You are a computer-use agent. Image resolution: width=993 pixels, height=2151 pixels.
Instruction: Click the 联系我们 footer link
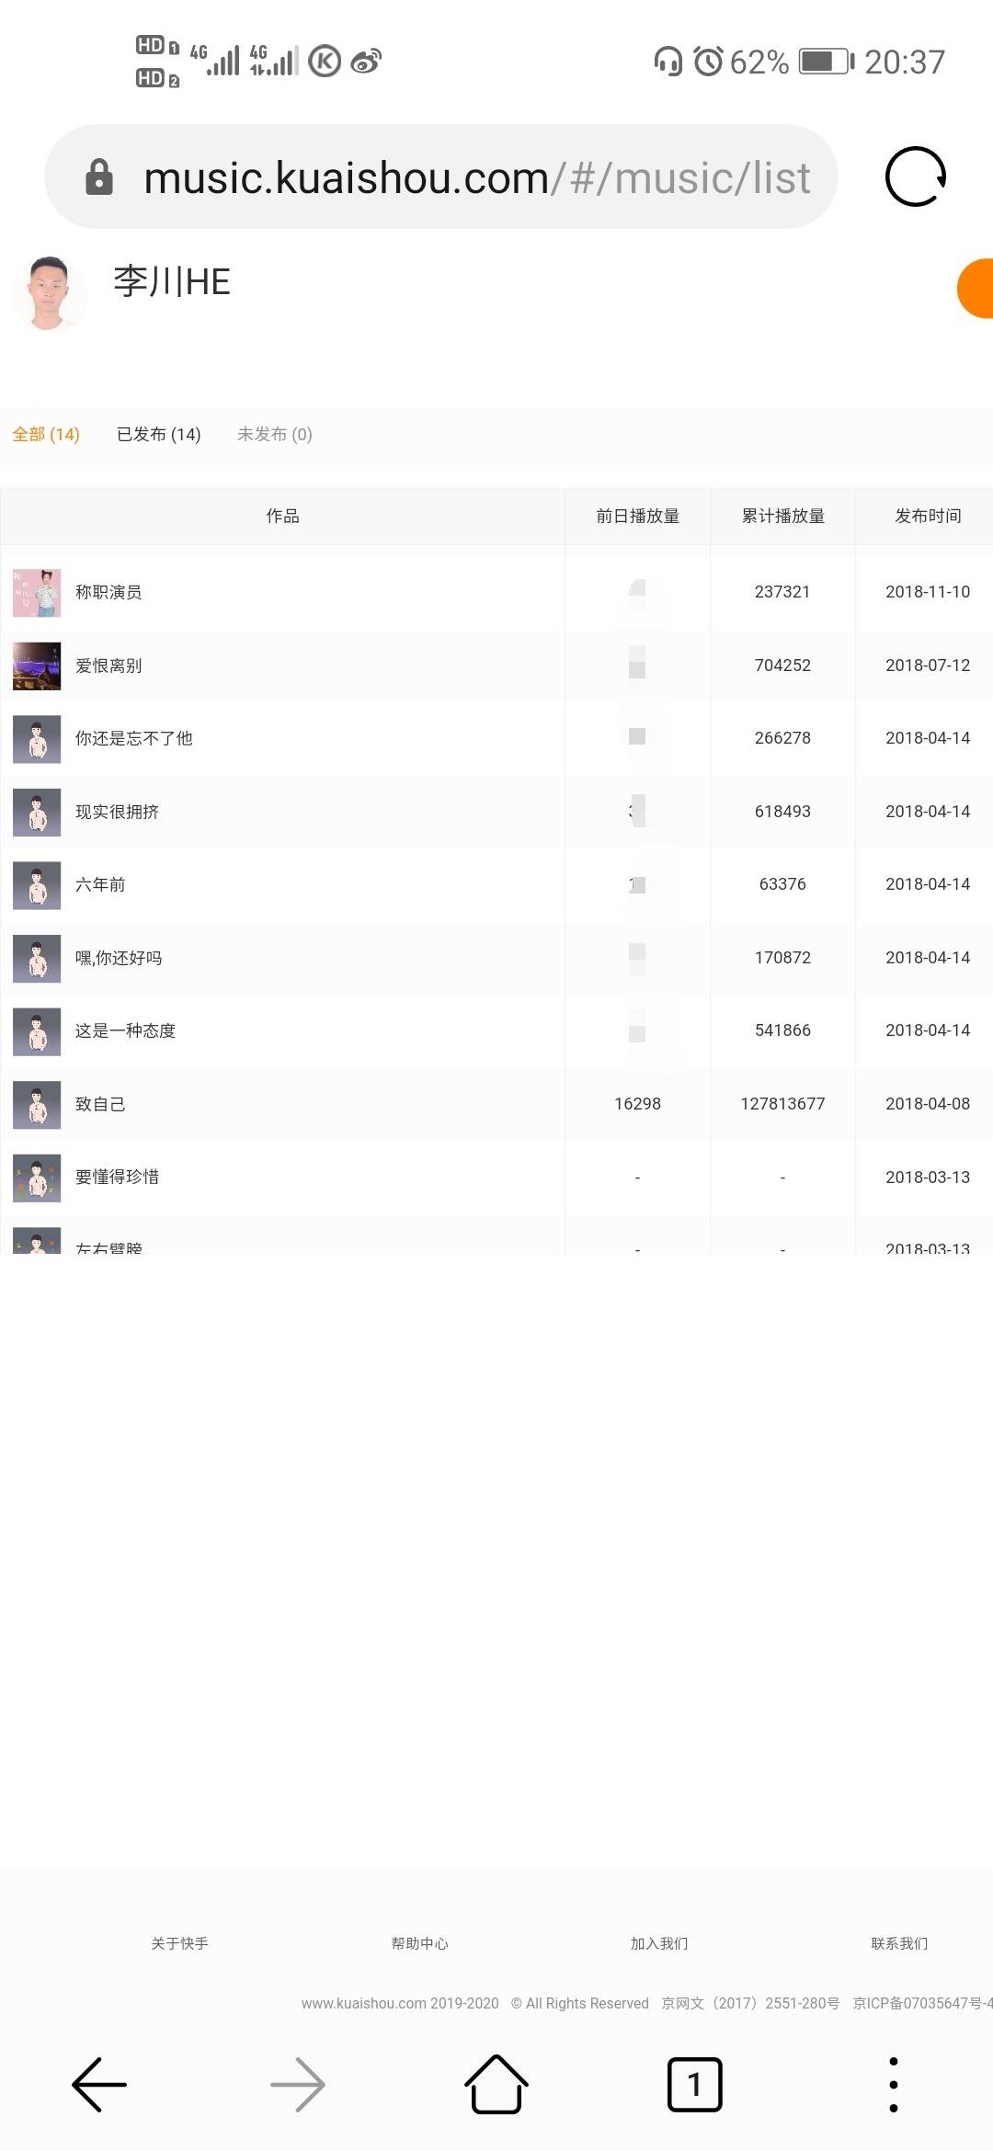point(899,1943)
